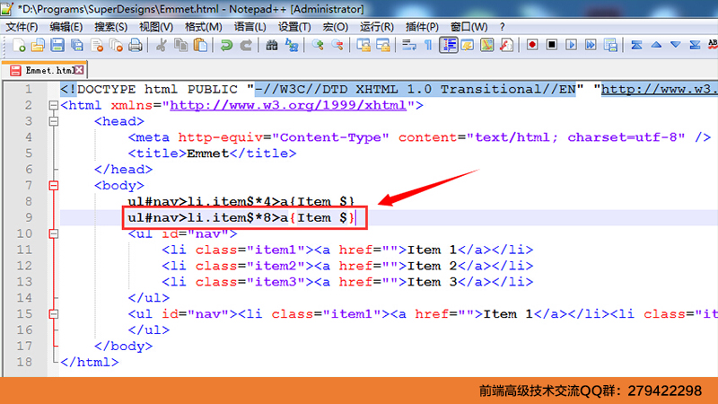Click the Zoom Out magnifier icon
Viewport: 718px width, 404px height.
337,45
